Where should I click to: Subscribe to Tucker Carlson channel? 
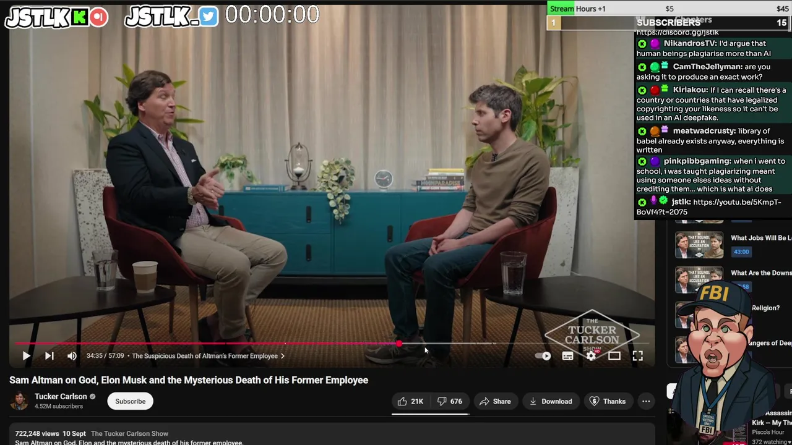coord(130,402)
